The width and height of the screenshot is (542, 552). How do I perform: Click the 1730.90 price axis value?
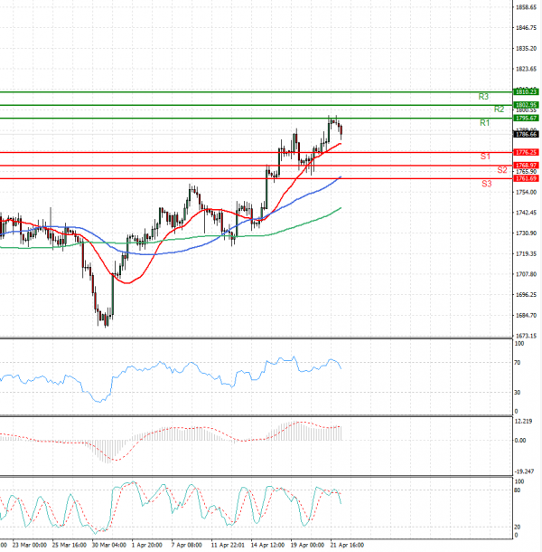tap(526, 233)
